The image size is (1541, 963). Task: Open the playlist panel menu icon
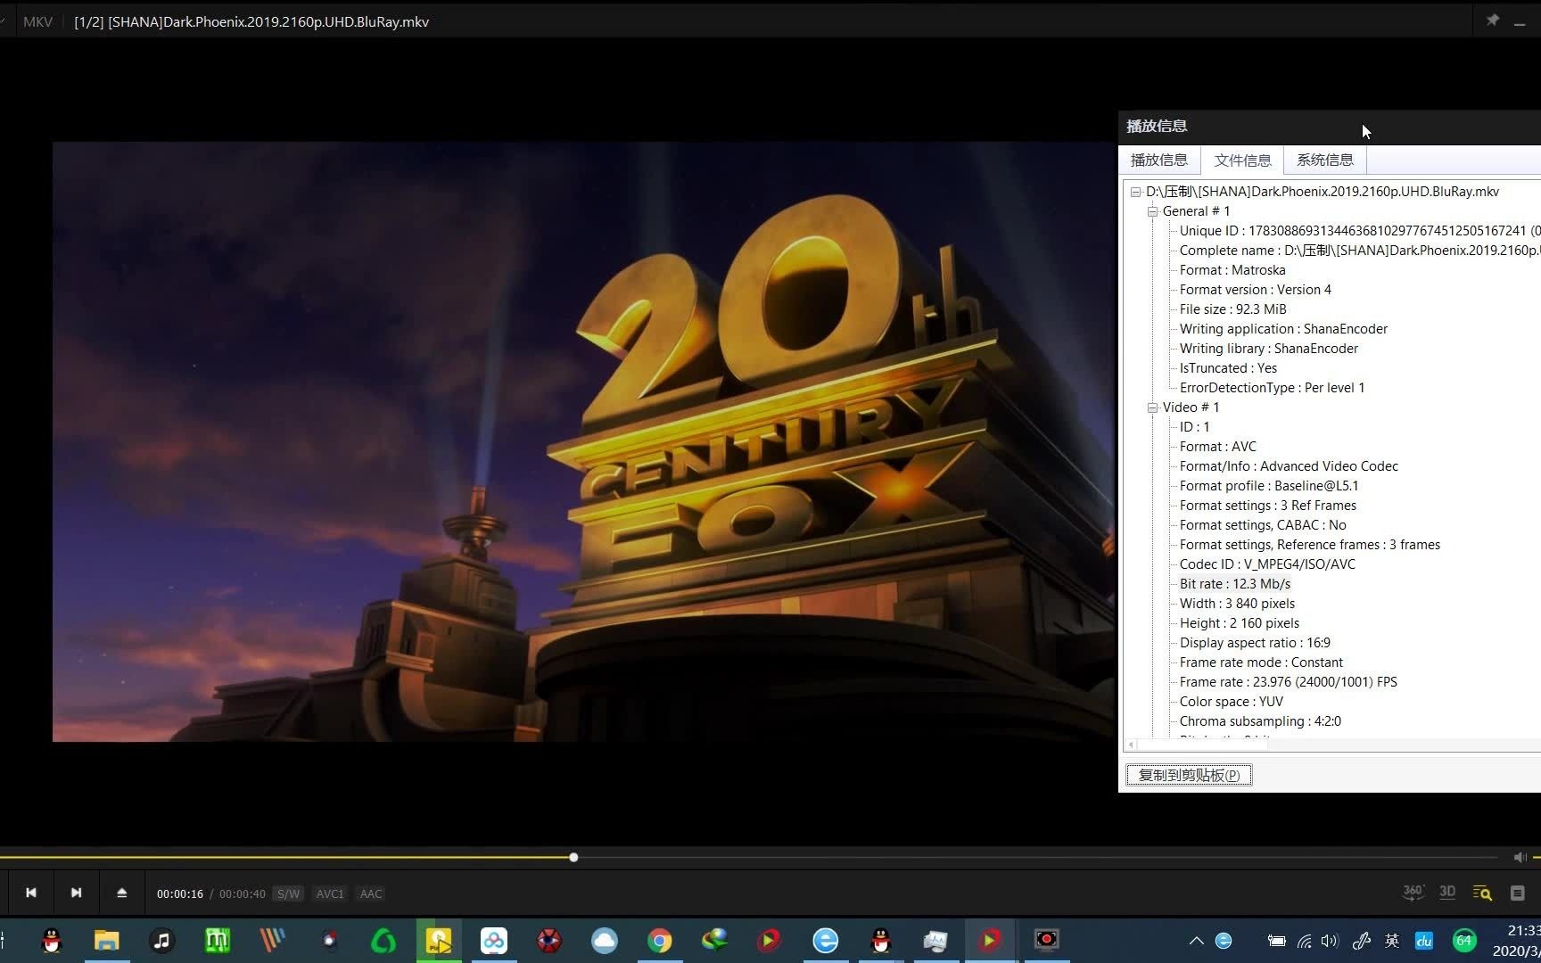1517,893
